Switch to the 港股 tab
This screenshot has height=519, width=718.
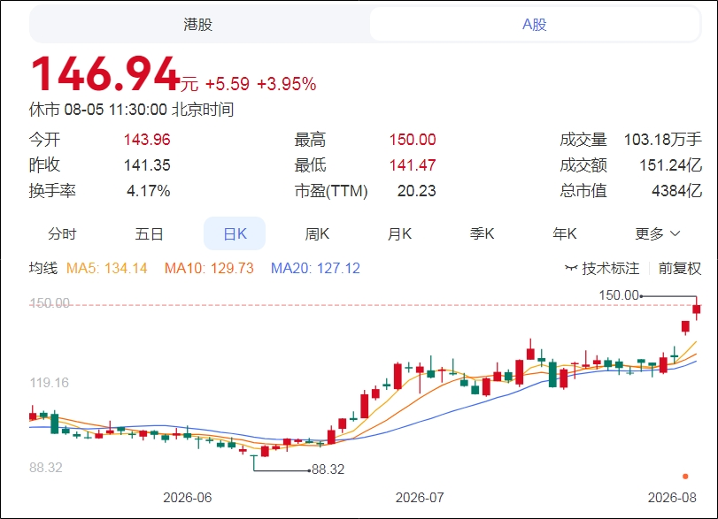point(198,24)
